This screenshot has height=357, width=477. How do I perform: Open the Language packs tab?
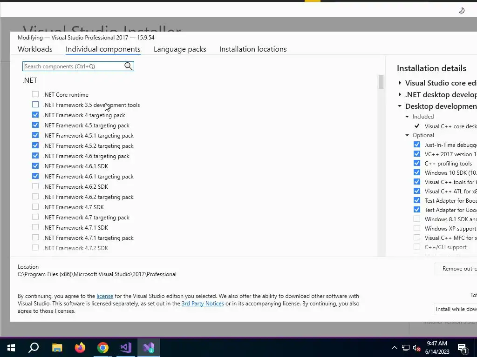180,49
